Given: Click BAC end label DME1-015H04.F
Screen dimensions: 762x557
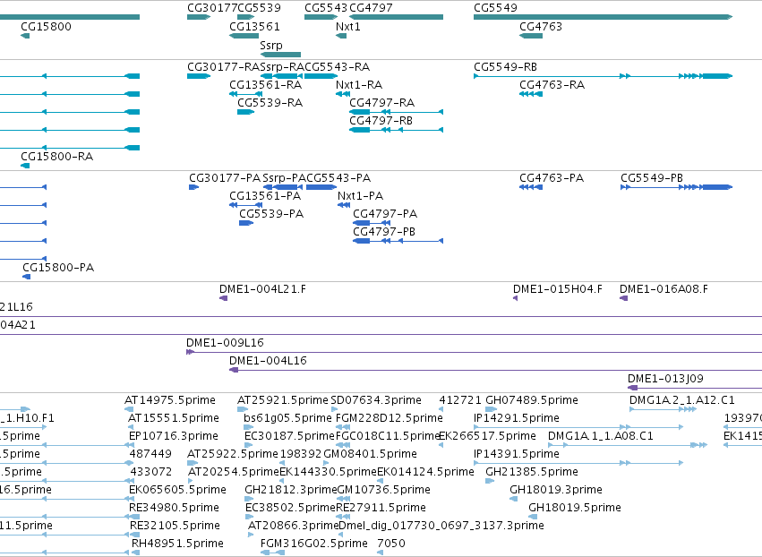Looking at the screenshot, I should tap(558, 289).
